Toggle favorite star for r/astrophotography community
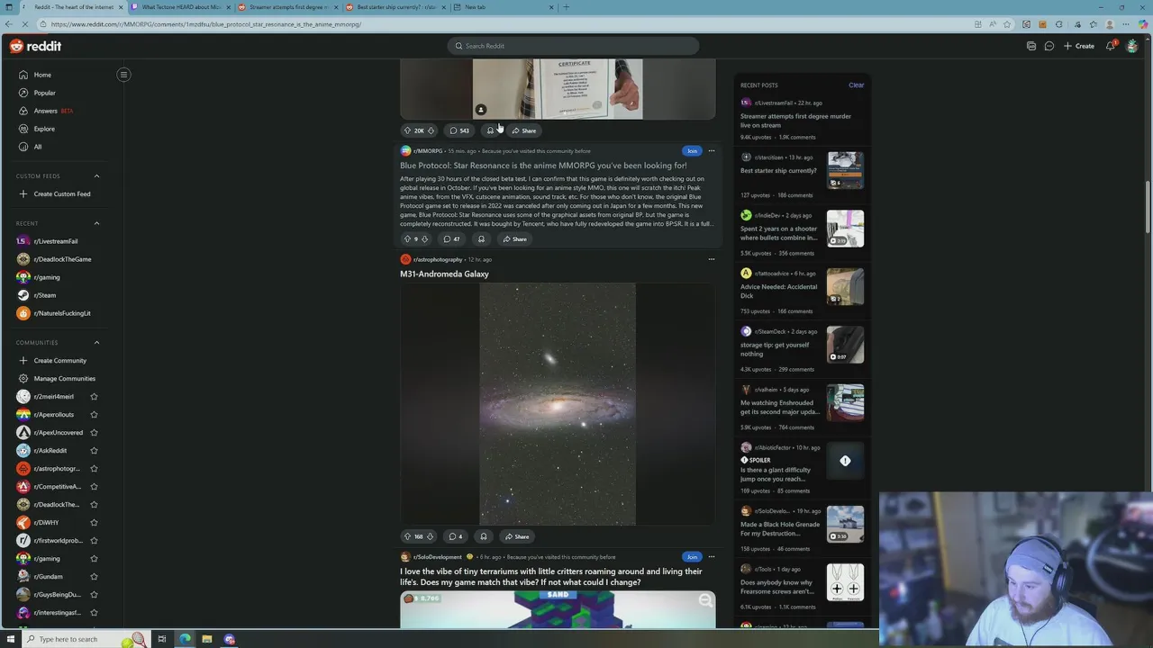The height and width of the screenshot is (648, 1153). pos(94,469)
